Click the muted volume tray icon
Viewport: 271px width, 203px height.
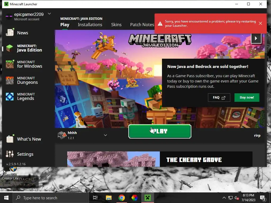pyautogui.click(x=237, y=198)
